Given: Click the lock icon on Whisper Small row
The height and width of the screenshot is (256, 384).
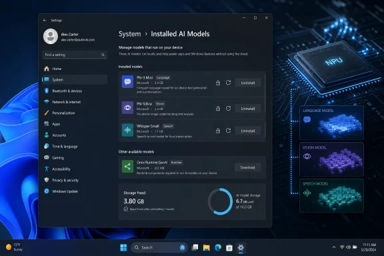Looking at the screenshot, I should [x=218, y=131].
